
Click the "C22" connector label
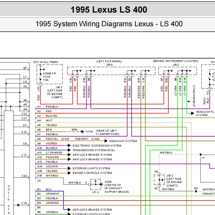pyautogui.click(x=24, y=114)
